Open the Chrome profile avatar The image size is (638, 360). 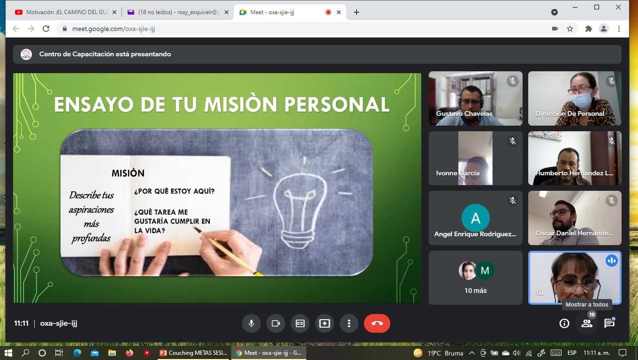604,29
